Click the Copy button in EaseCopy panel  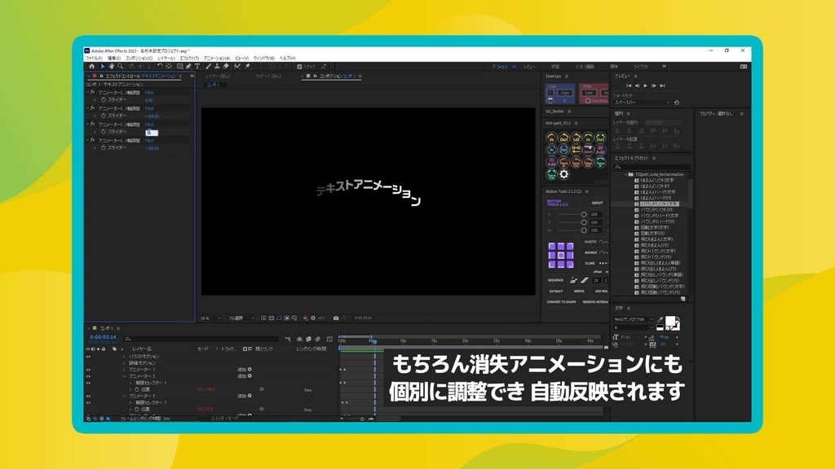[565, 92]
